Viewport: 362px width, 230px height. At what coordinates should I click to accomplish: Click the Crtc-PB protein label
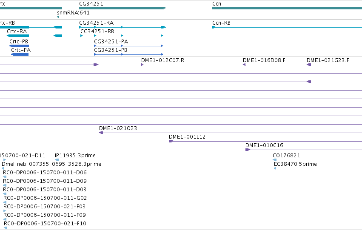19,42
